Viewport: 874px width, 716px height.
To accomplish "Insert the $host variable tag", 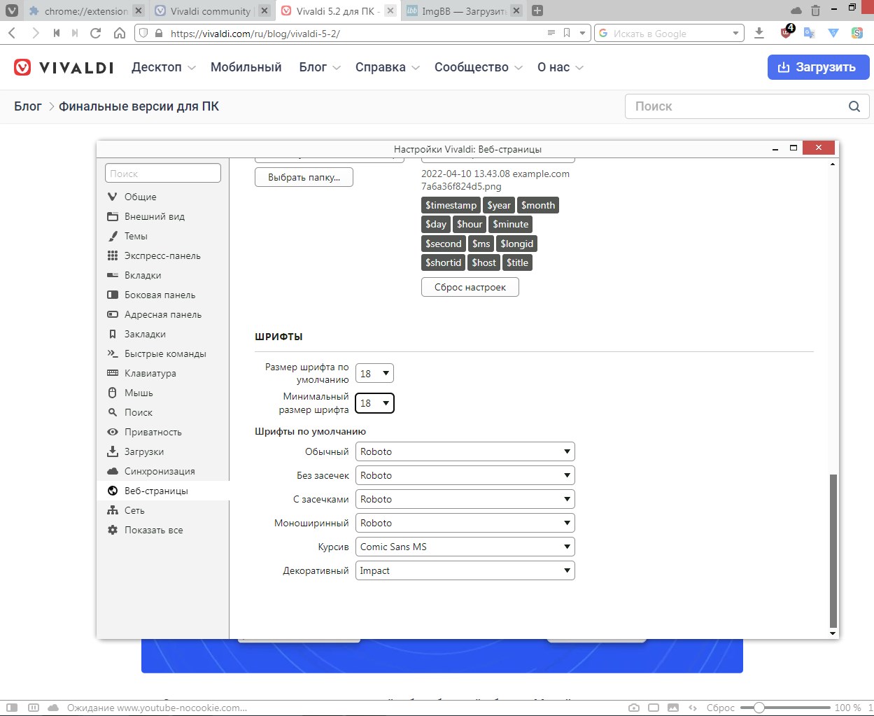I will 484,262.
